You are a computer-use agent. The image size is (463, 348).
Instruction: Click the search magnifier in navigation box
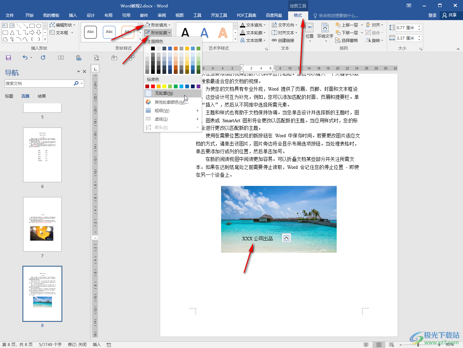click(x=76, y=83)
